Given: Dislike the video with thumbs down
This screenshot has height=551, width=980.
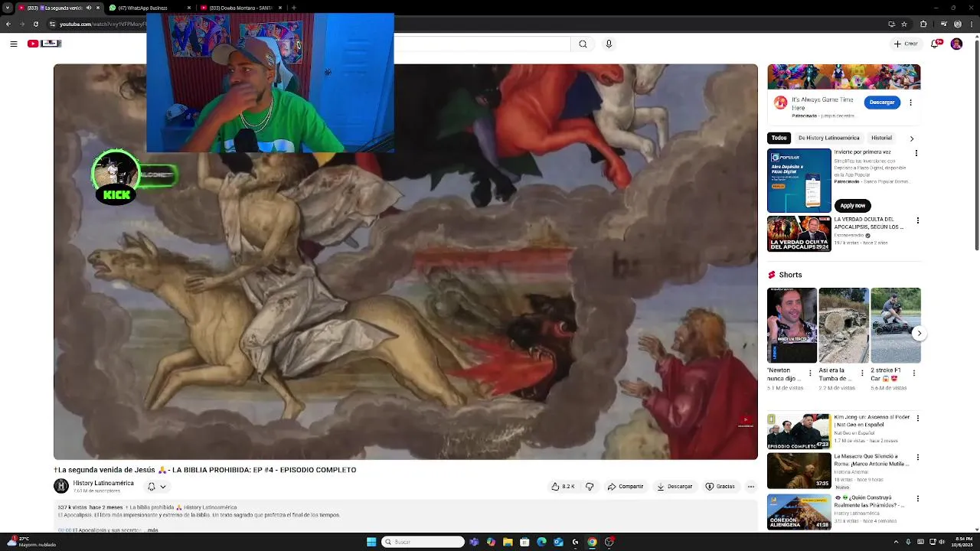Looking at the screenshot, I should [590, 486].
